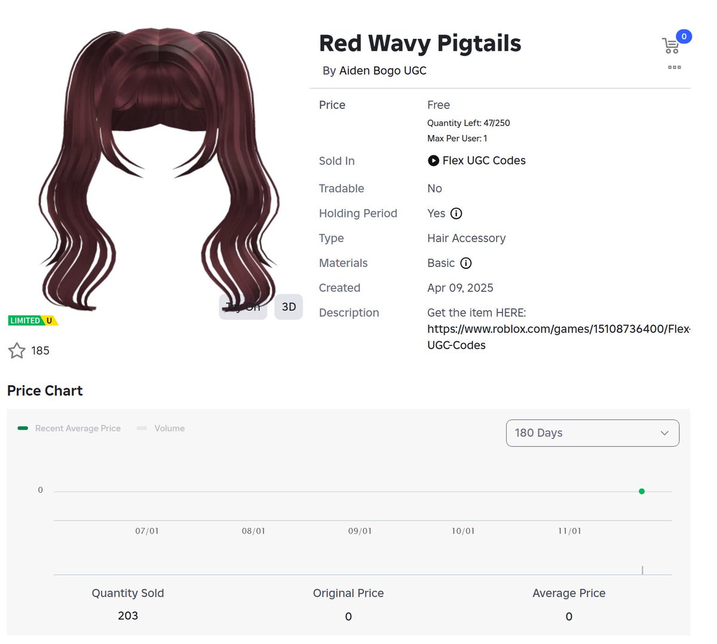Click the volume bar in chart
This screenshot has width=717, height=644.
pyautogui.click(x=642, y=570)
